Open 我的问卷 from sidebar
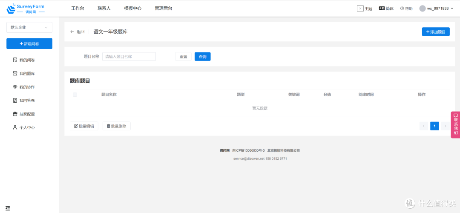The width and height of the screenshot is (460, 213). click(27, 60)
